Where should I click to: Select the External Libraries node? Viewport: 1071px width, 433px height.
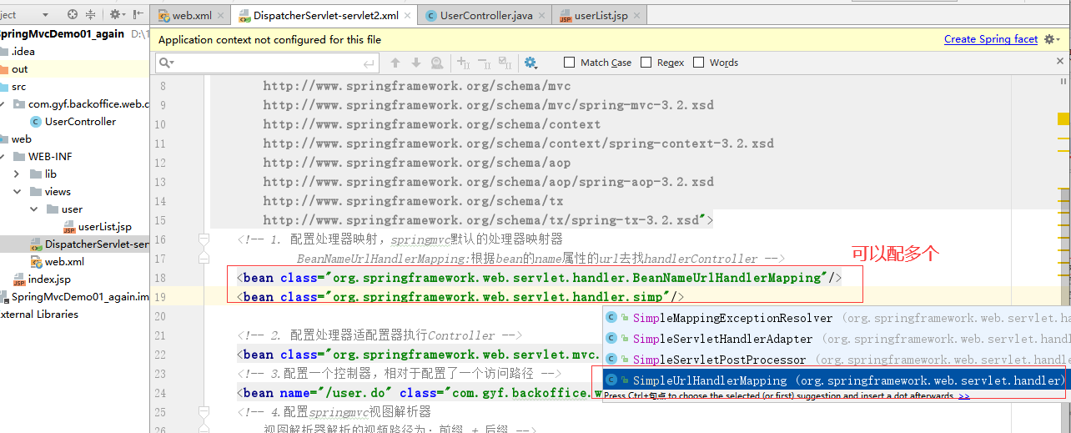39,315
